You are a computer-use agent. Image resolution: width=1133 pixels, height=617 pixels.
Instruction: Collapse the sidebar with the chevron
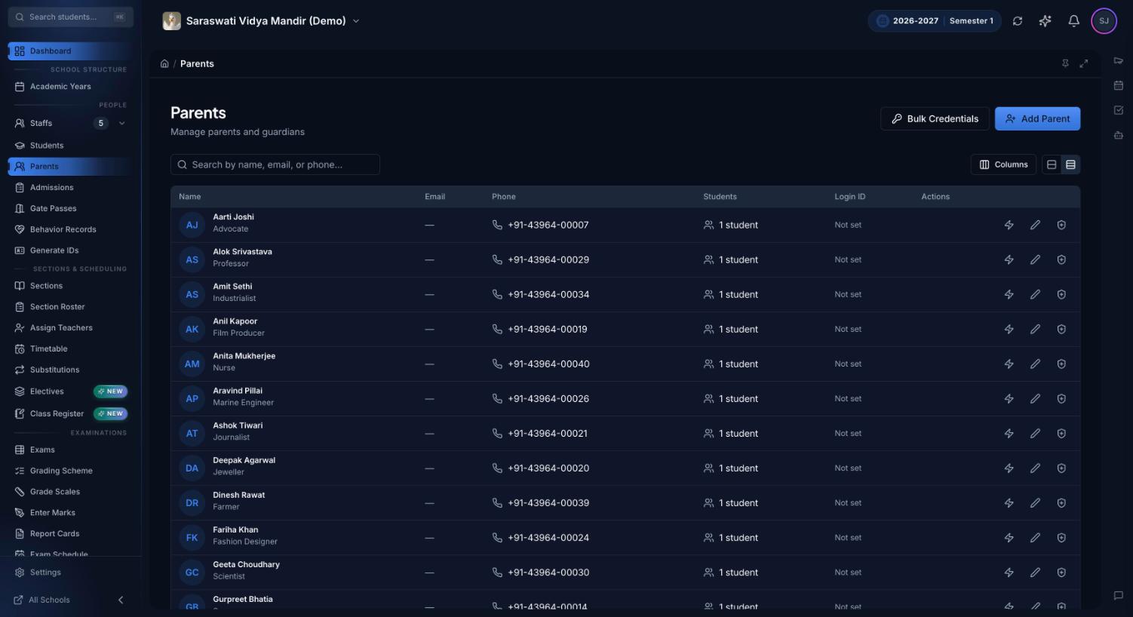(121, 600)
